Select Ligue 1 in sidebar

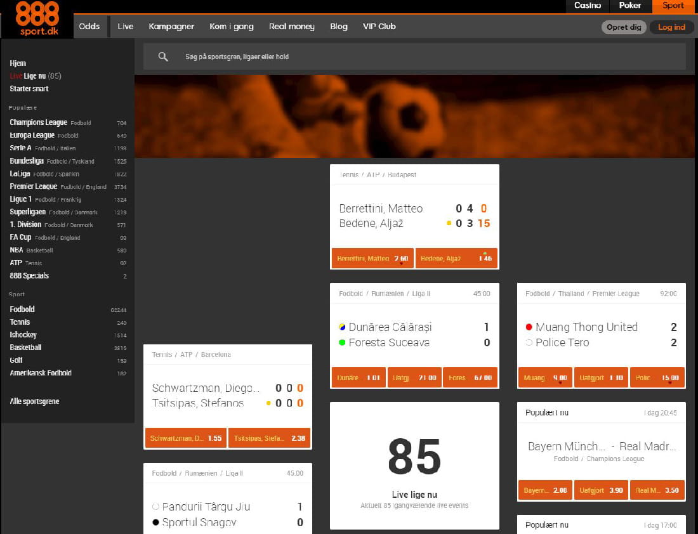point(68,199)
